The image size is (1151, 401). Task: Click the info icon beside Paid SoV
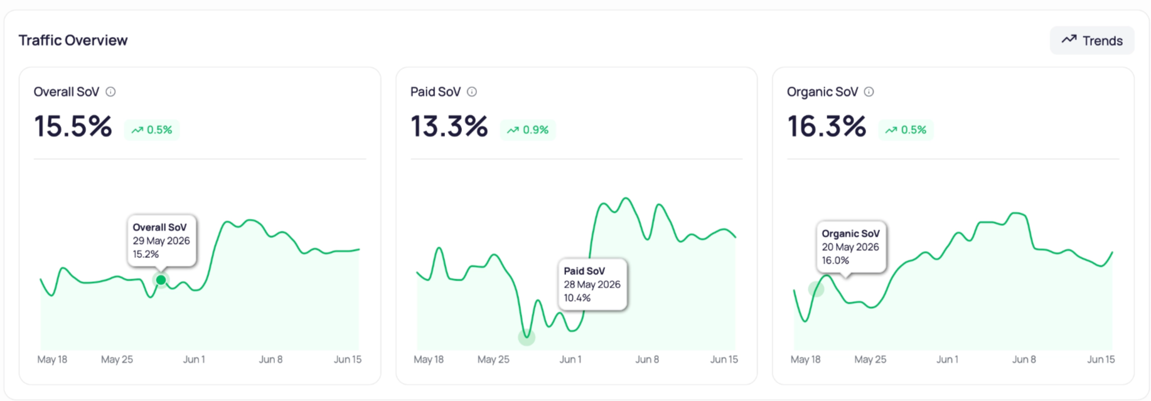(x=472, y=92)
